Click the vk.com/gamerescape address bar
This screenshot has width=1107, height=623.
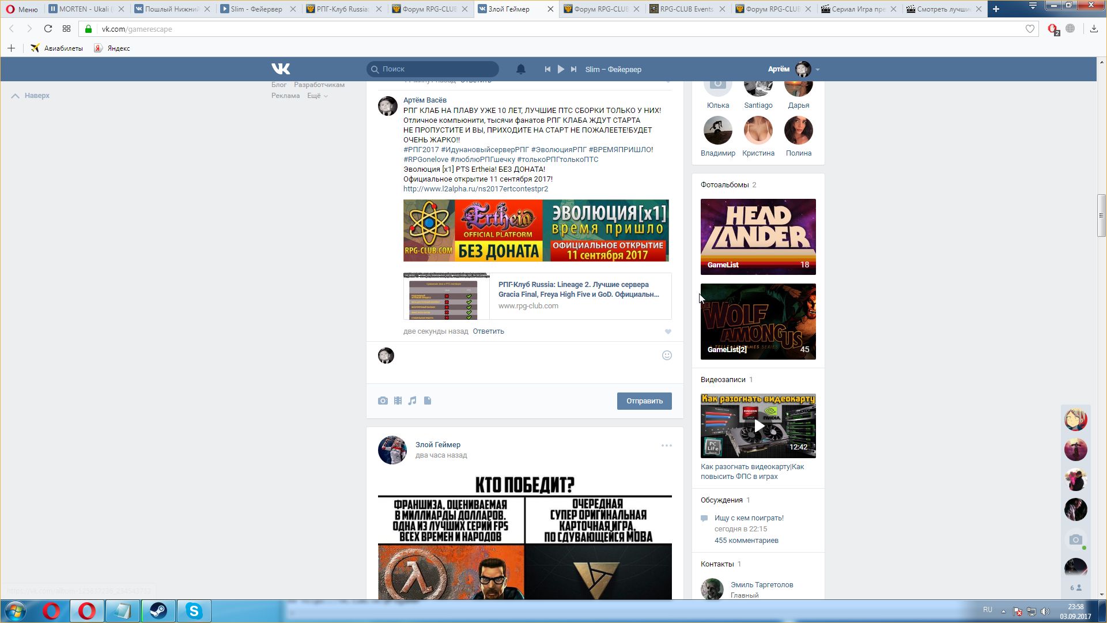click(x=559, y=29)
